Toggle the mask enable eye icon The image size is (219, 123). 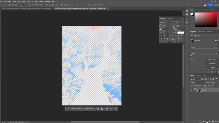point(215,72)
